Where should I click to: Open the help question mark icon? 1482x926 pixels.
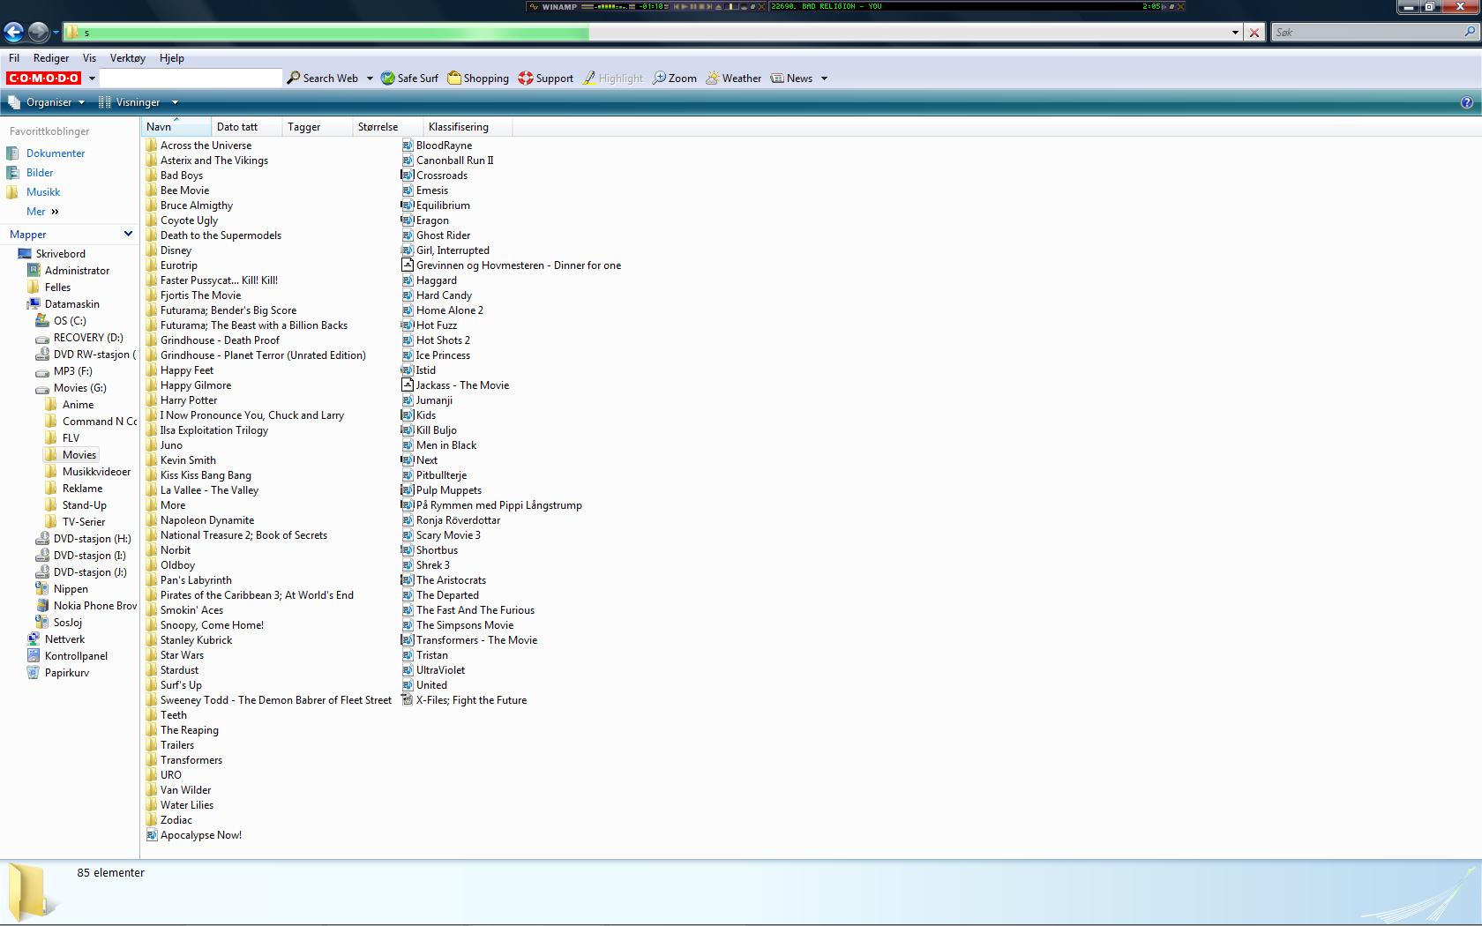[1467, 102]
